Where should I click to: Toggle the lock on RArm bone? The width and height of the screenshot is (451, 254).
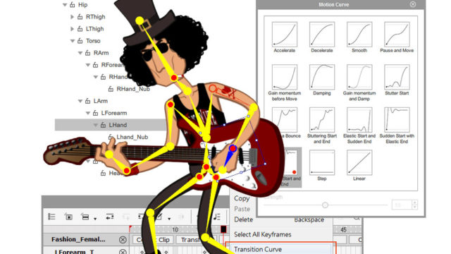point(88,53)
